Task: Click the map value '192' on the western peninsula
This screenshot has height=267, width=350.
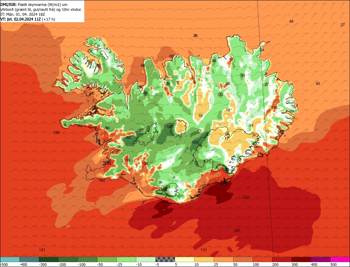Action: tap(79, 125)
